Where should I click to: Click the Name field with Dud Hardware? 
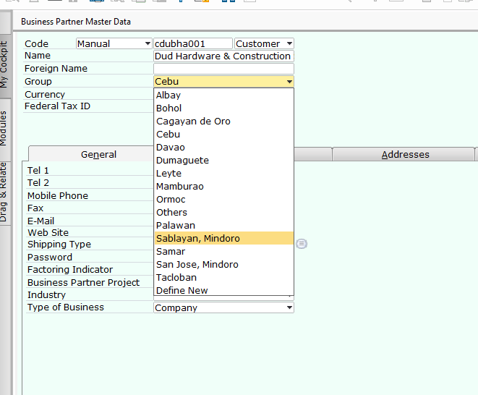pyautogui.click(x=223, y=56)
